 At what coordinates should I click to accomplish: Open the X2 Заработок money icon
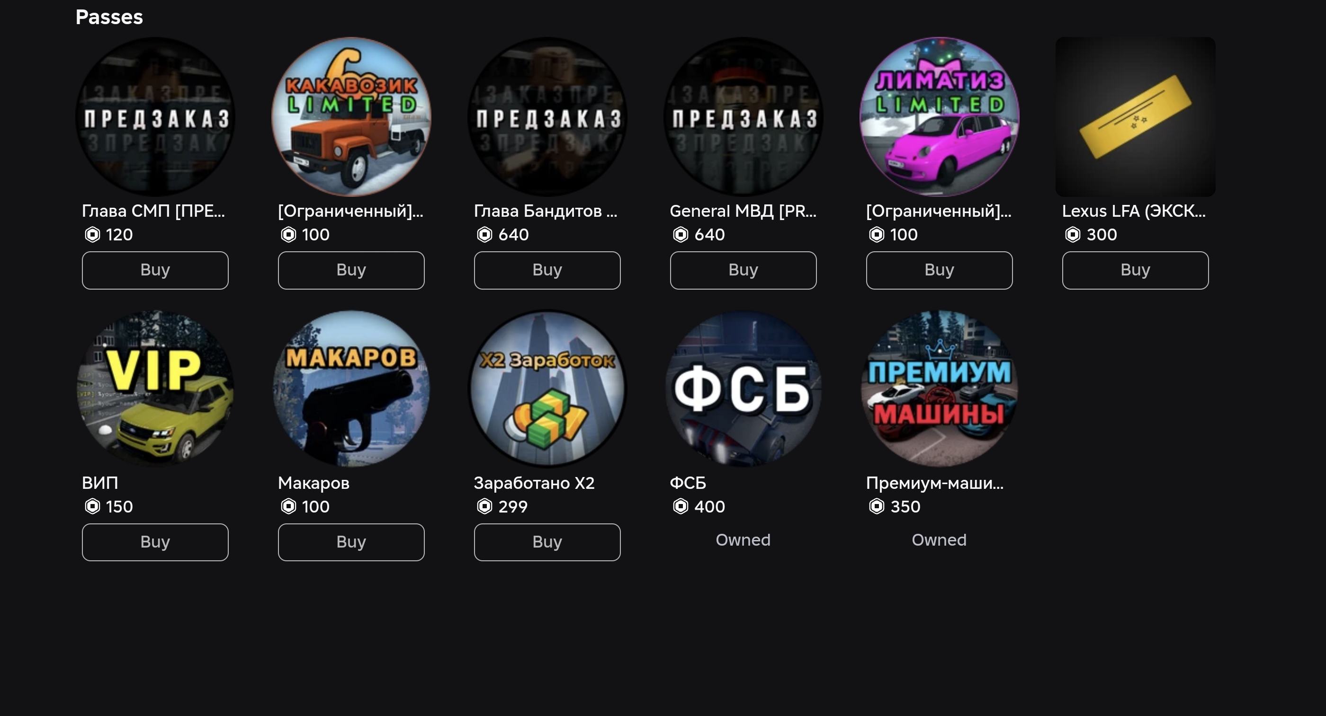pos(547,389)
